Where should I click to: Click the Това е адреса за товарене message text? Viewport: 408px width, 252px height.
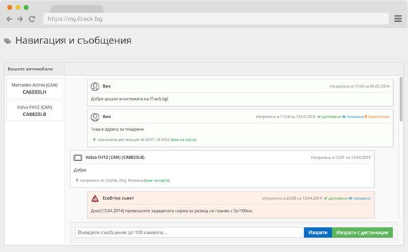[x=117, y=129]
